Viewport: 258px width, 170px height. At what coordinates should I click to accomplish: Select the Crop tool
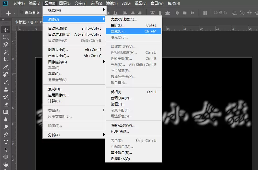(x=6, y=59)
